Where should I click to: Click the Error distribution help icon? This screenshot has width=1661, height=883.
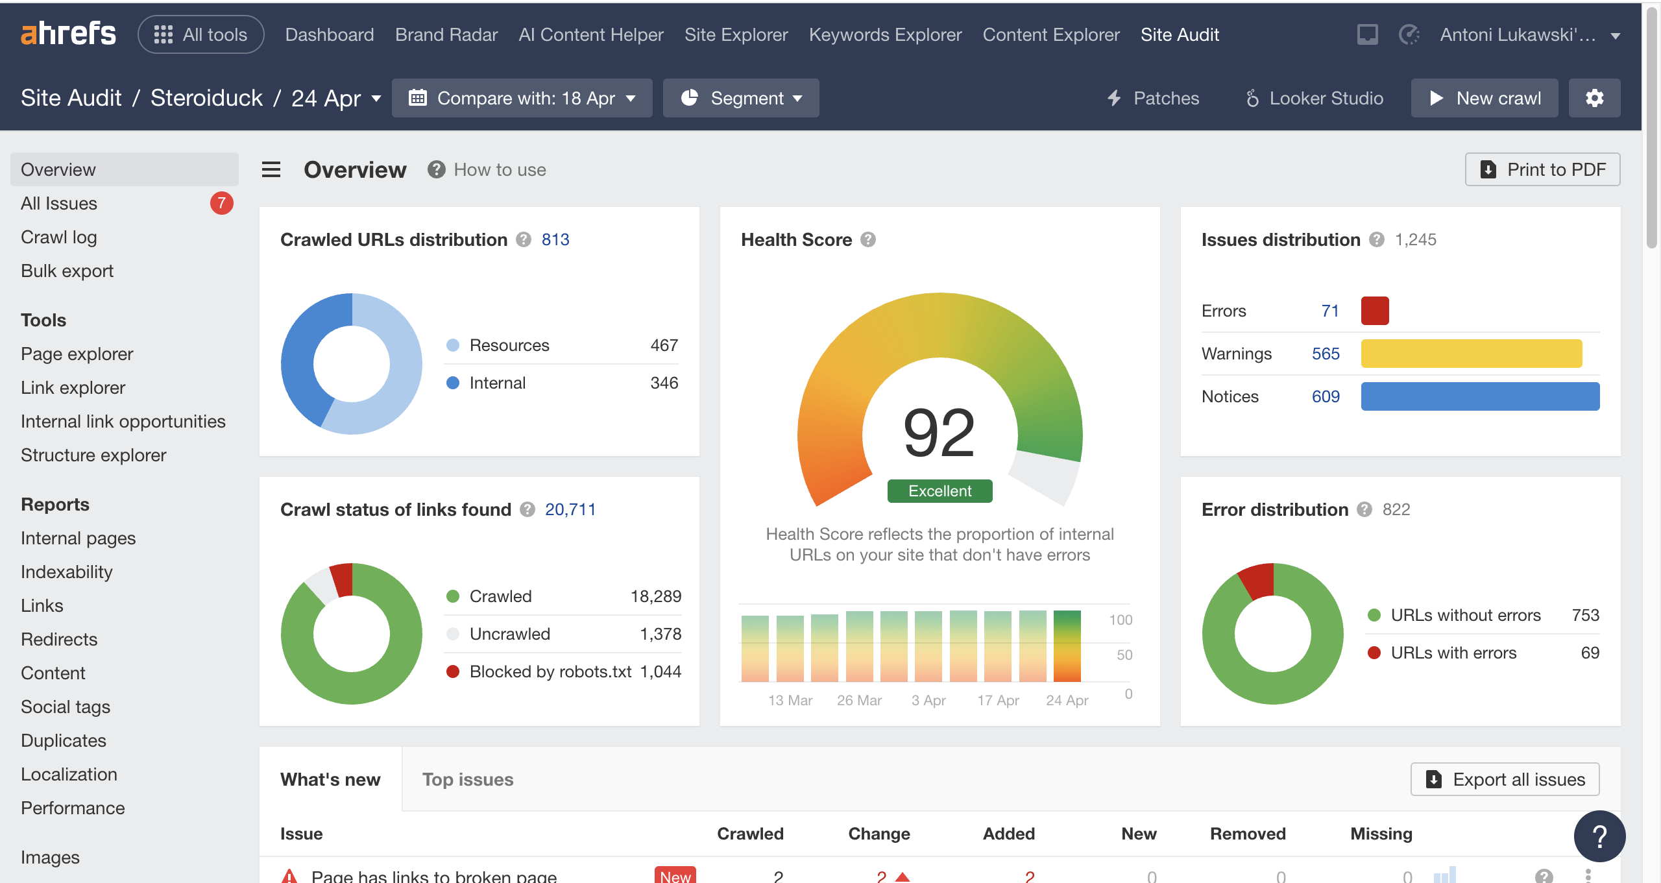(x=1364, y=509)
